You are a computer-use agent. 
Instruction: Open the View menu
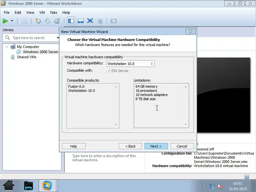click(30, 12)
